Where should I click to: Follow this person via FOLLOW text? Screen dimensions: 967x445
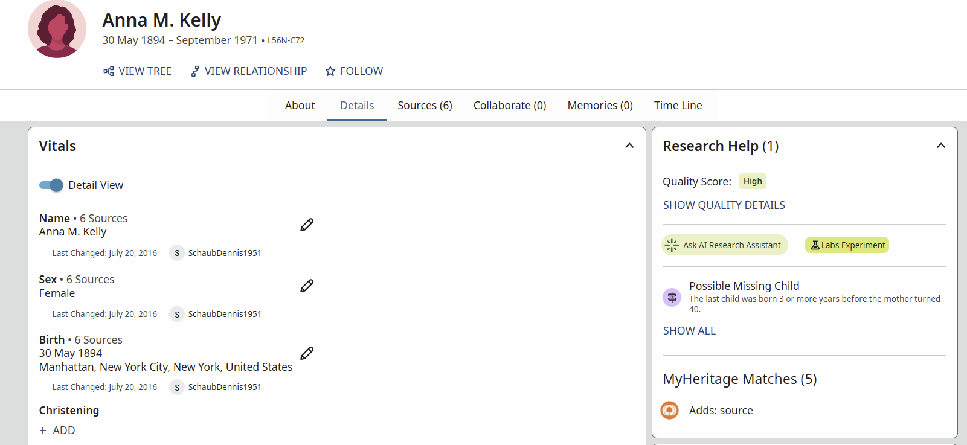361,71
